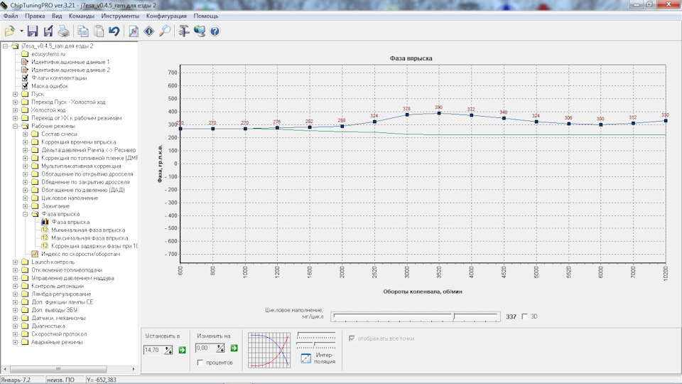Expand 'Состав смеси' subfolder
Image resolution: width=682 pixels, height=384 pixels.
pyautogui.click(x=26, y=134)
